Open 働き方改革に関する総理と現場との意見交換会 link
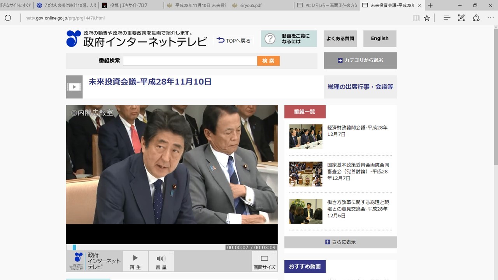Image resolution: width=498 pixels, height=280 pixels. (x=358, y=209)
